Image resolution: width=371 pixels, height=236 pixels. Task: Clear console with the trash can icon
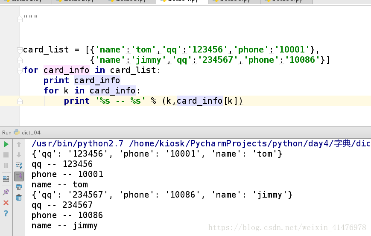pos(19,197)
